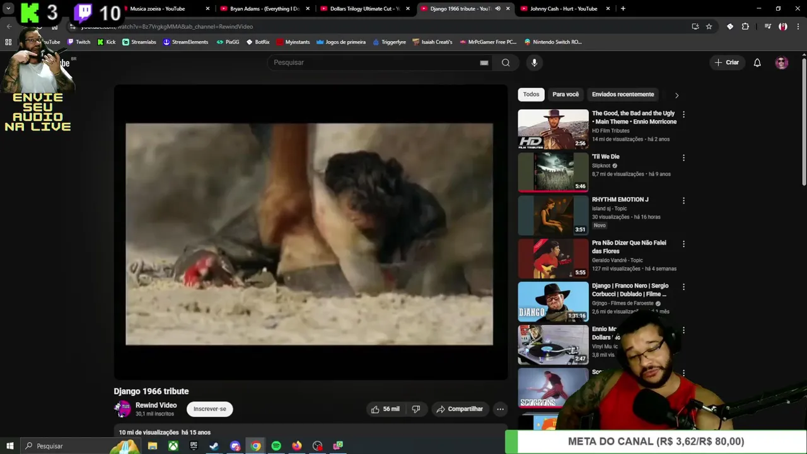Open the Kick bookmark
Image resolution: width=807 pixels, height=454 pixels.
(107, 42)
